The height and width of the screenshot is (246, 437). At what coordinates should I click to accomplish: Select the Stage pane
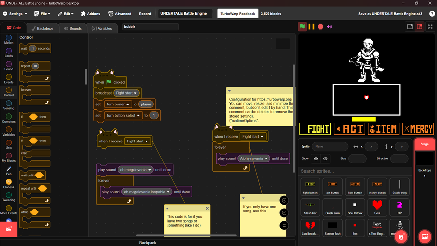click(424, 144)
